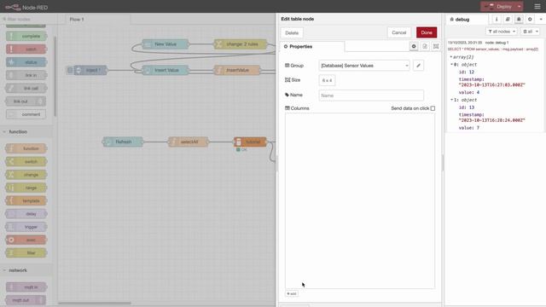Select the link out node in palette
This screenshot has height=307, width=546.
click(26, 101)
